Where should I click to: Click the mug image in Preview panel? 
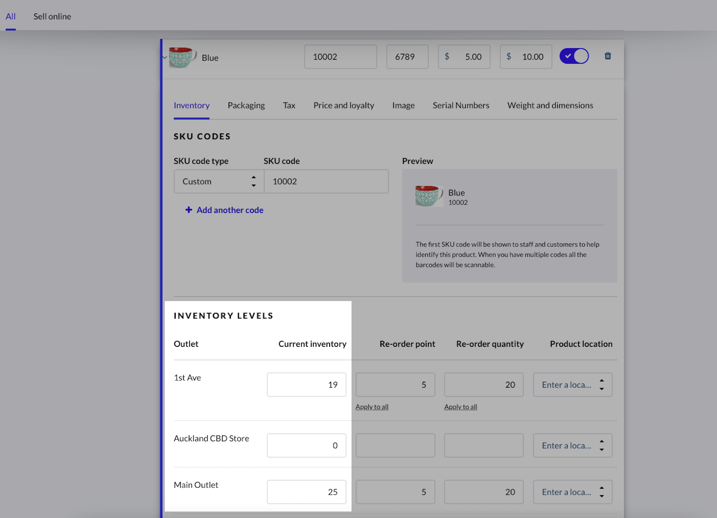tap(428, 197)
